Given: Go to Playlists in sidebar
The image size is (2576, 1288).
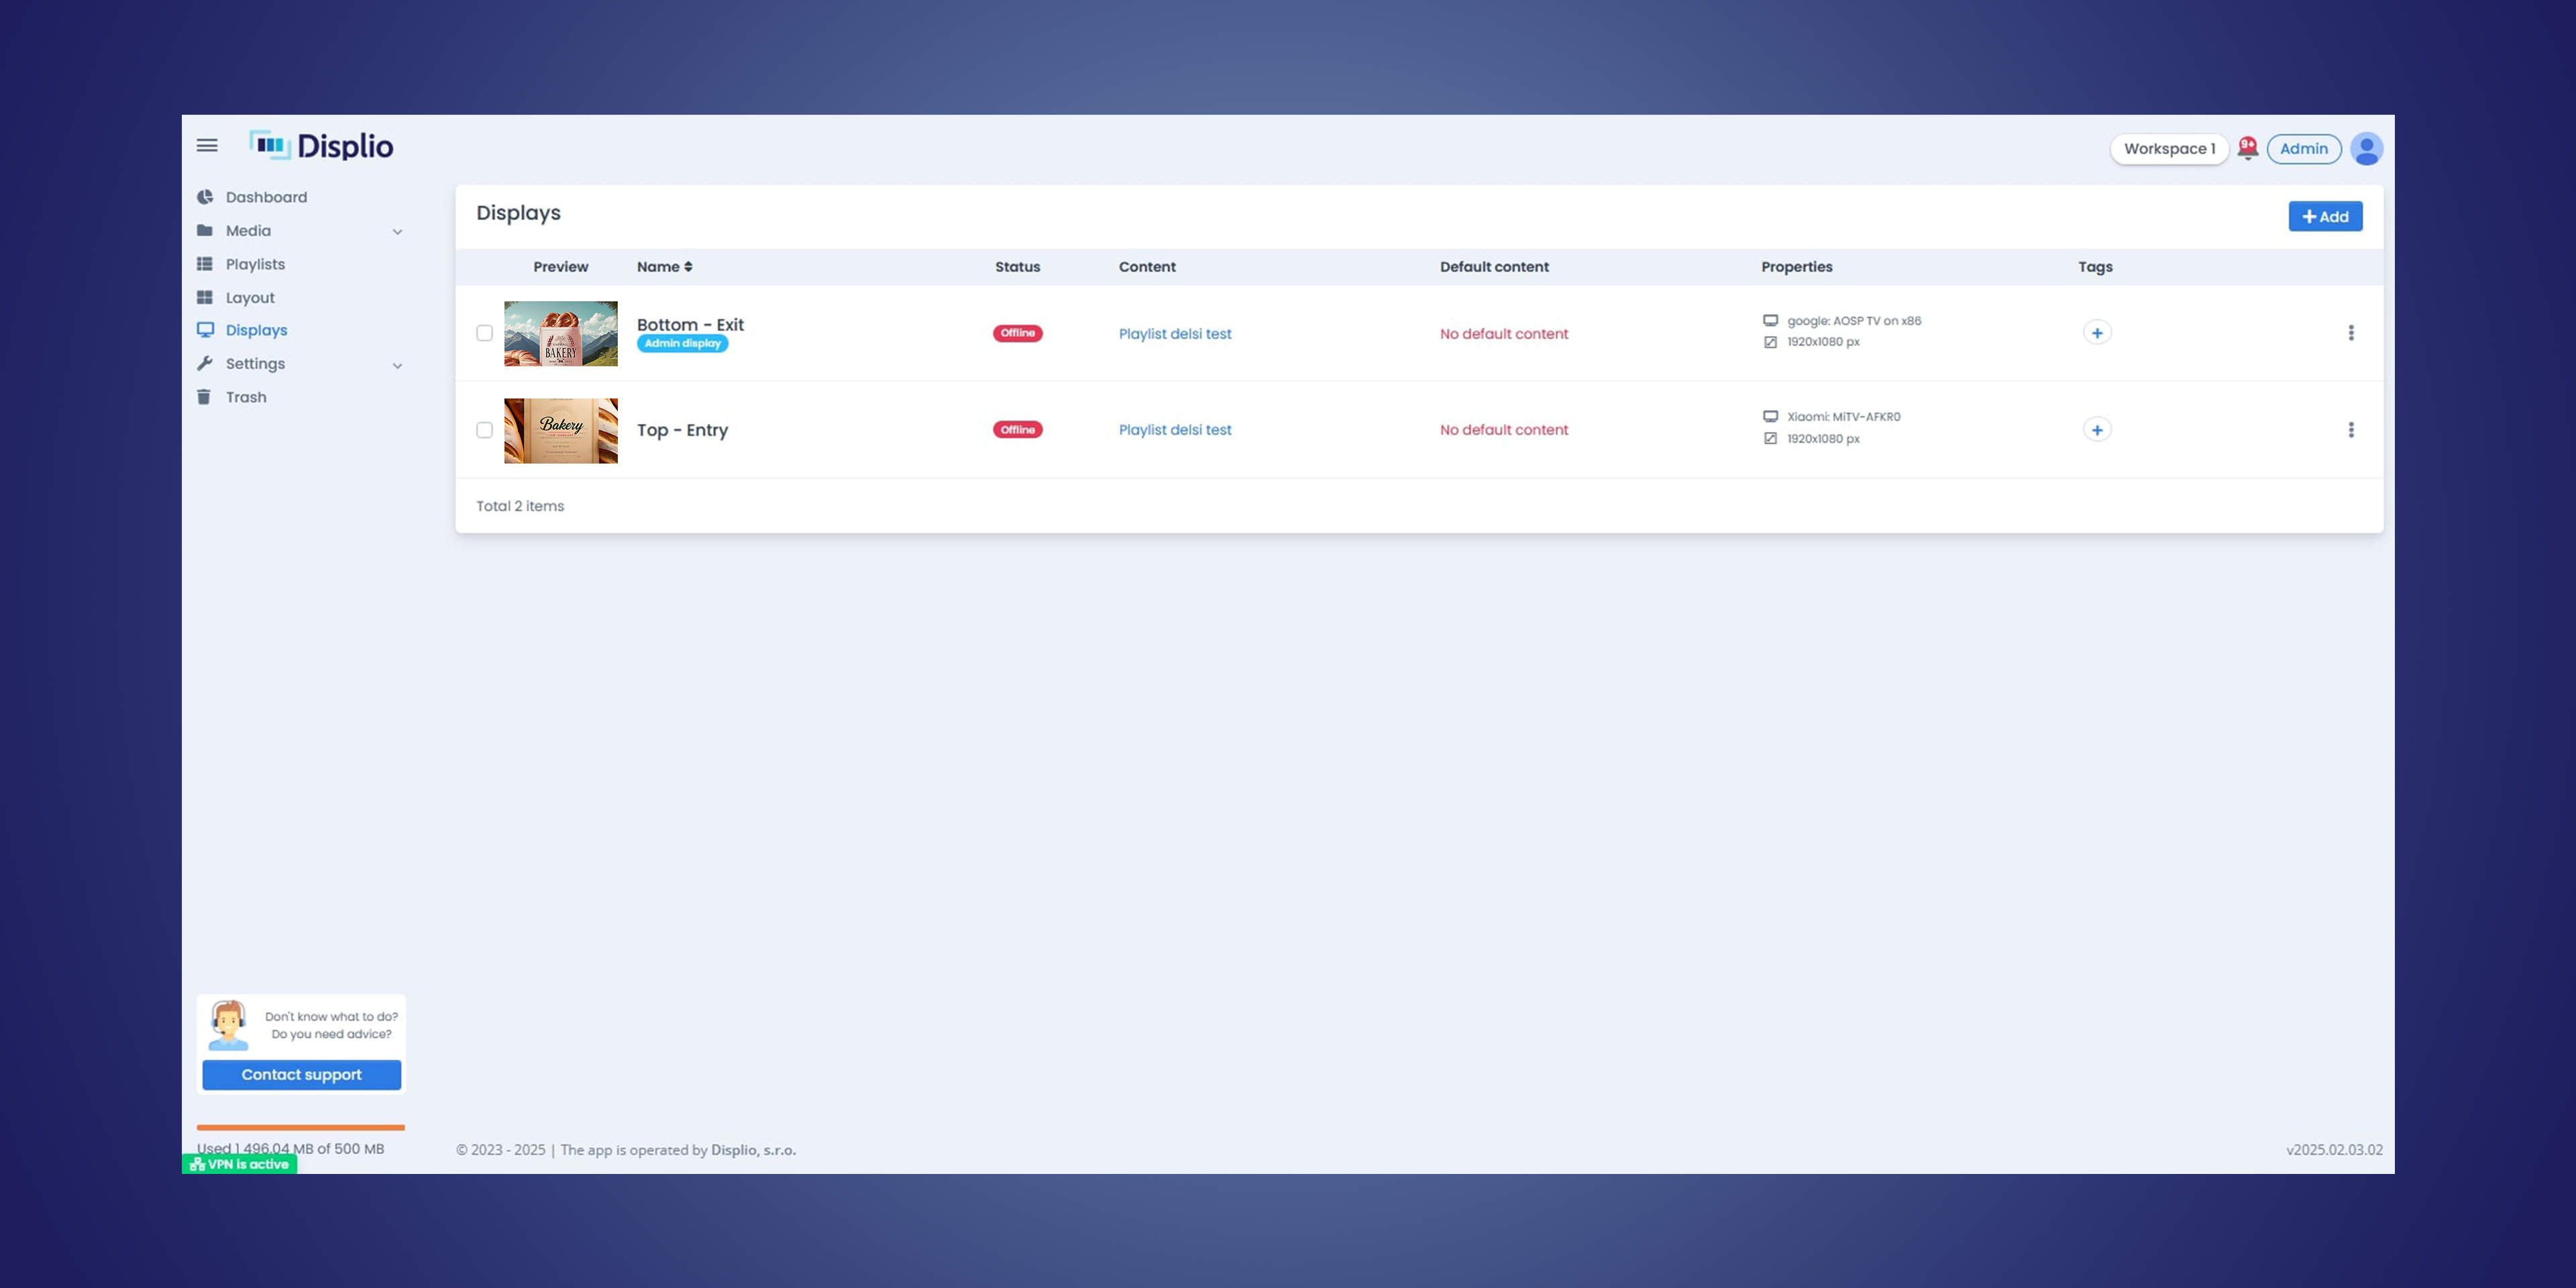Looking at the screenshot, I should [255, 264].
